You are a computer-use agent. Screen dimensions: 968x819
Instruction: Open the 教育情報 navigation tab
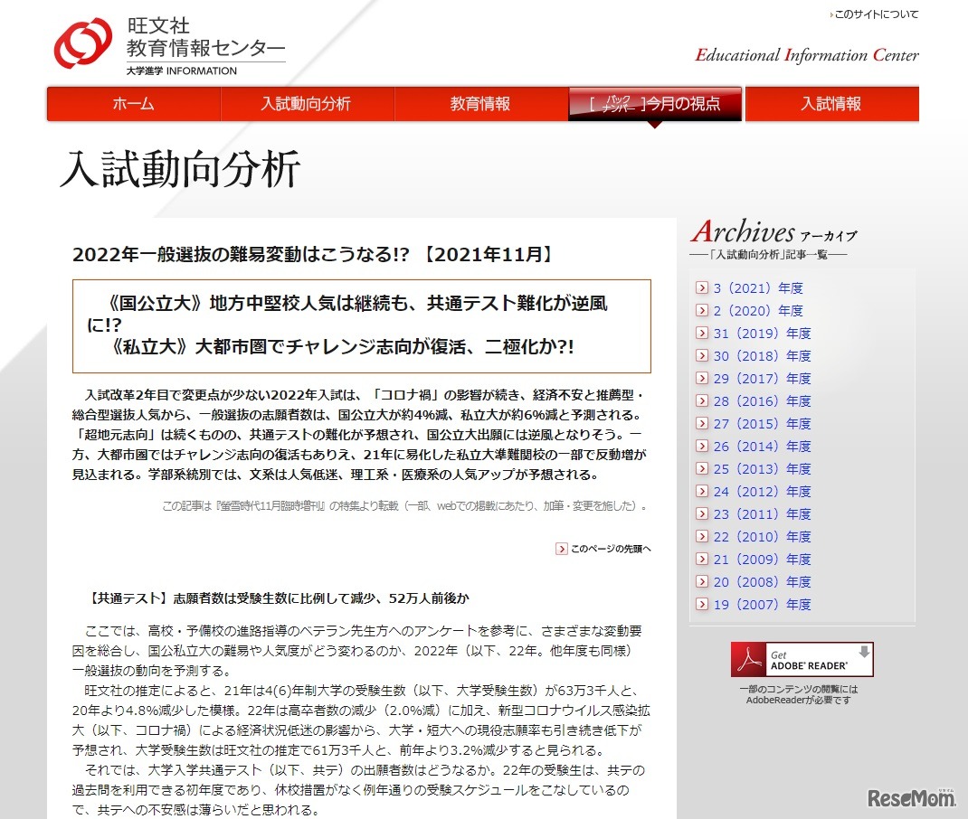480,104
